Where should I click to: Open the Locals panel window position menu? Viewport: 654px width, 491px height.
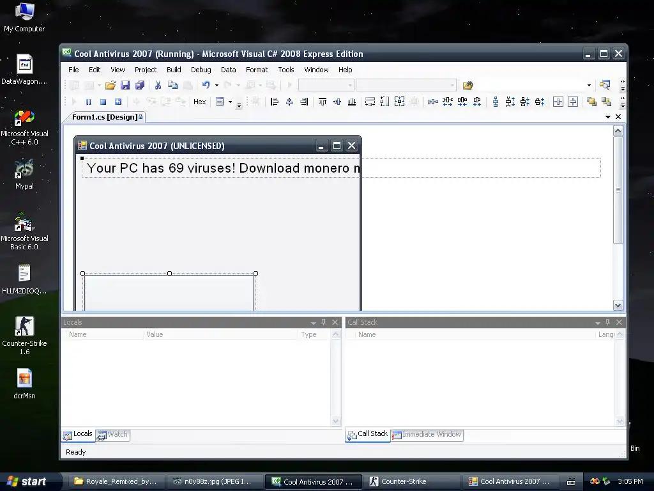(313, 323)
